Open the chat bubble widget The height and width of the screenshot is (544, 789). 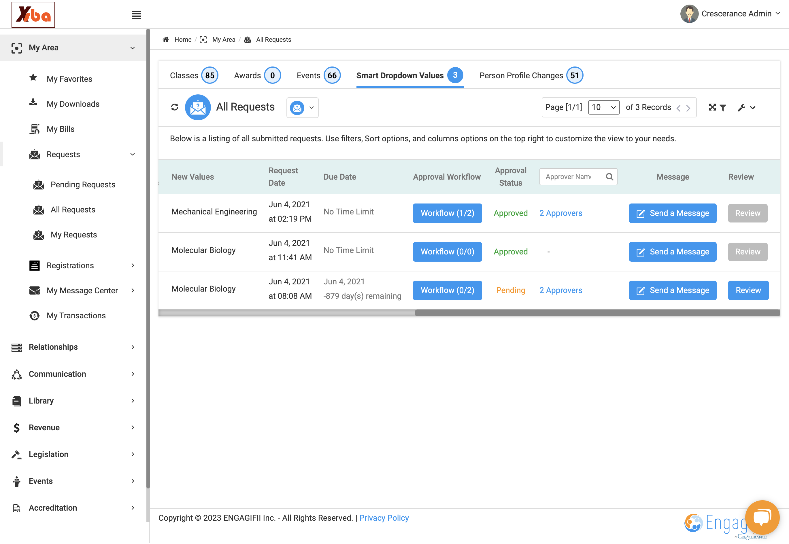click(762, 518)
